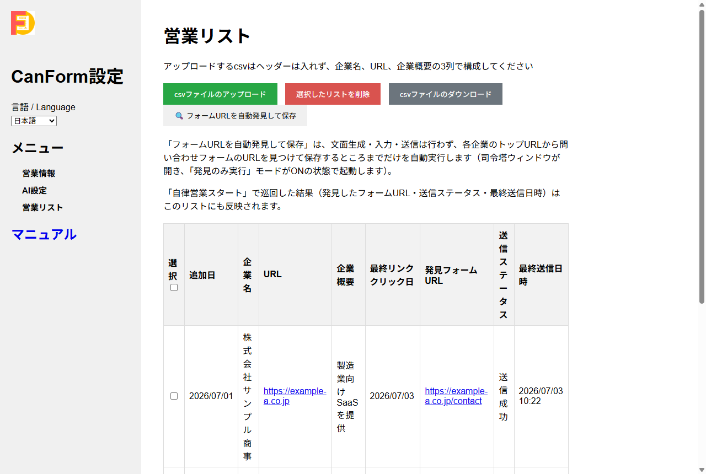
Task: Open the 営業情報 menu item
Action: tap(39, 173)
